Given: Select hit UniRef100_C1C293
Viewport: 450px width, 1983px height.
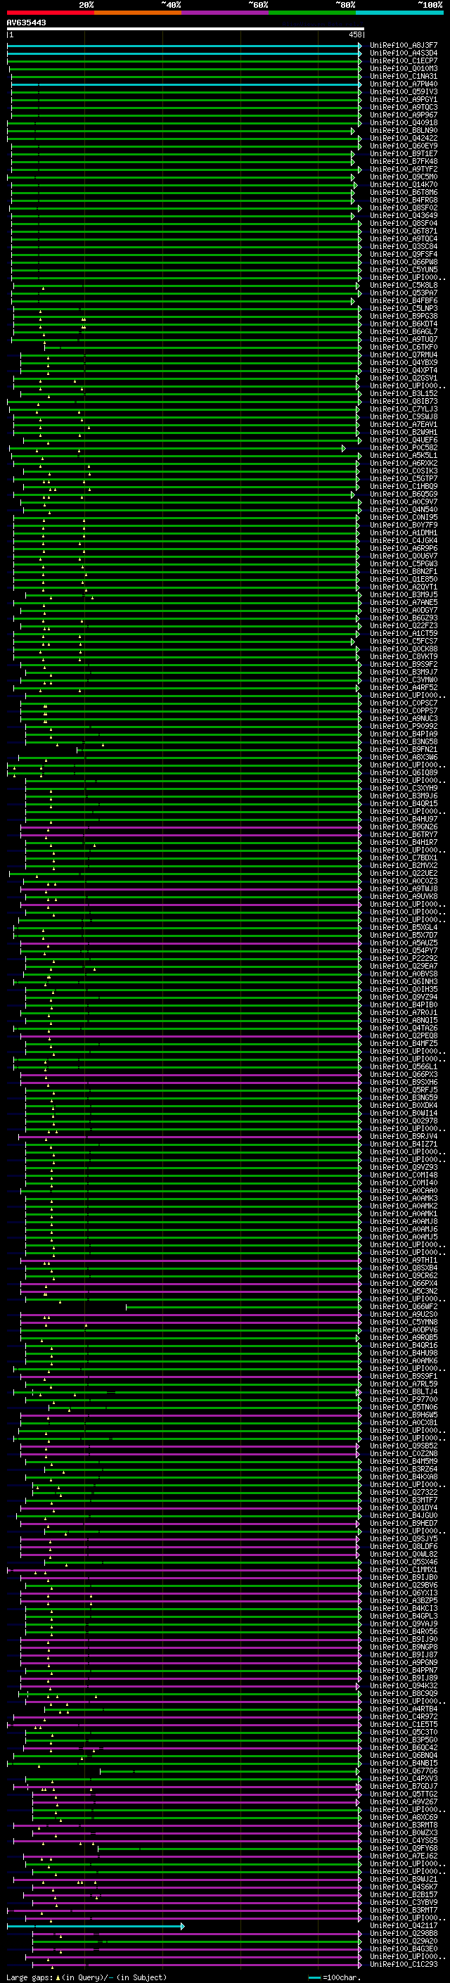Looking at the screenshot, I should 404,1964.
